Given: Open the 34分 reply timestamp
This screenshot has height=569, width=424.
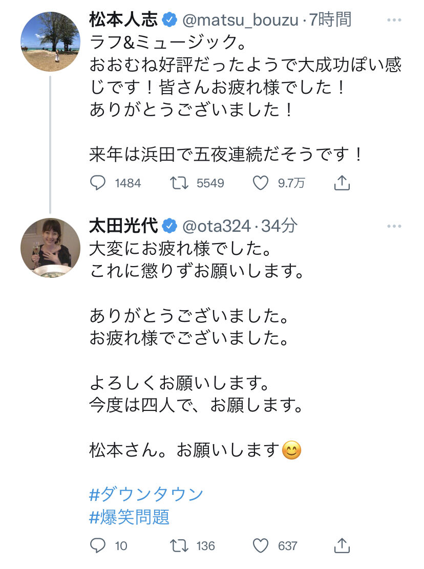Looking at the screenshot, I should point(279,226).
